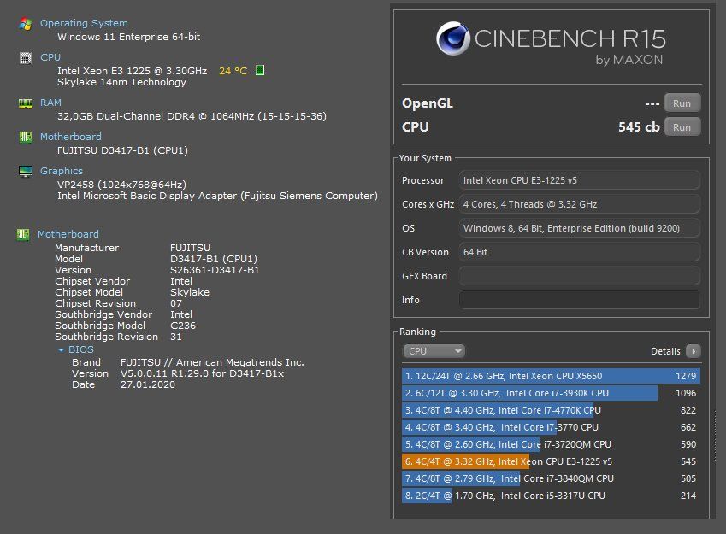Viewport: 726px width, 534px height.
Task: Click the RAM module icon
Action: point(26,103)
